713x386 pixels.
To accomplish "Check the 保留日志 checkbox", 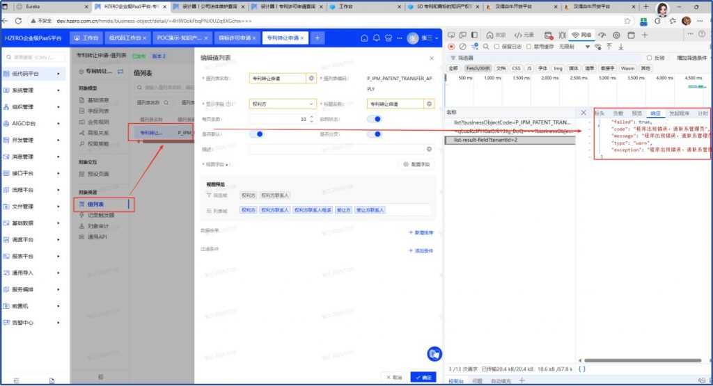I will [x=496, y=47].
